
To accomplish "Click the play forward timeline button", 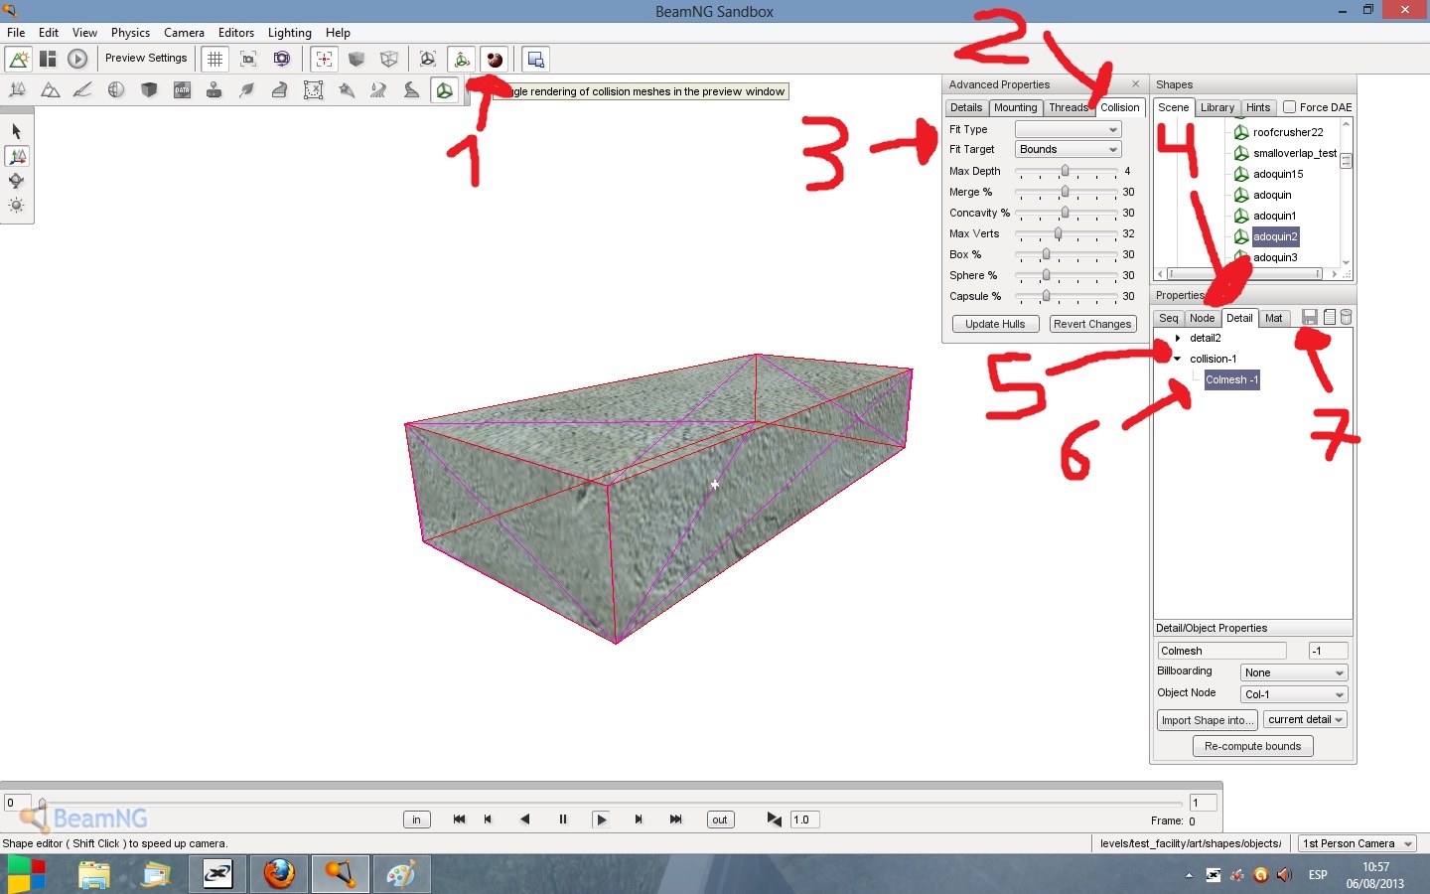I will click(601, 819).
